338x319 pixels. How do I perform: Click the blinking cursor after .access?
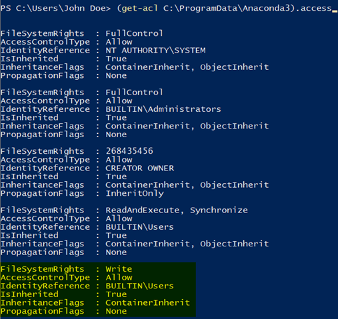coord(335,11)
